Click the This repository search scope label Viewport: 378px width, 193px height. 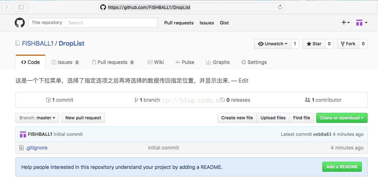click(47, 23)
